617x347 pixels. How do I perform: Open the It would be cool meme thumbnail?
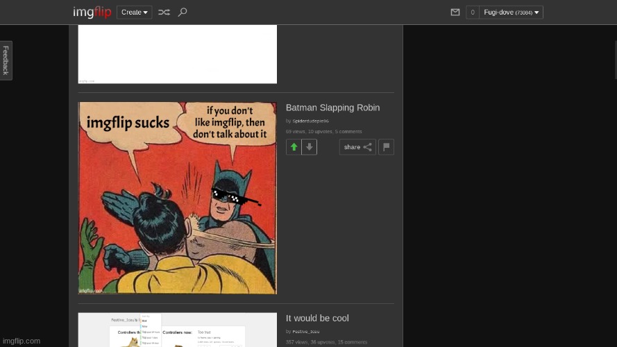(x=178, y=330)
